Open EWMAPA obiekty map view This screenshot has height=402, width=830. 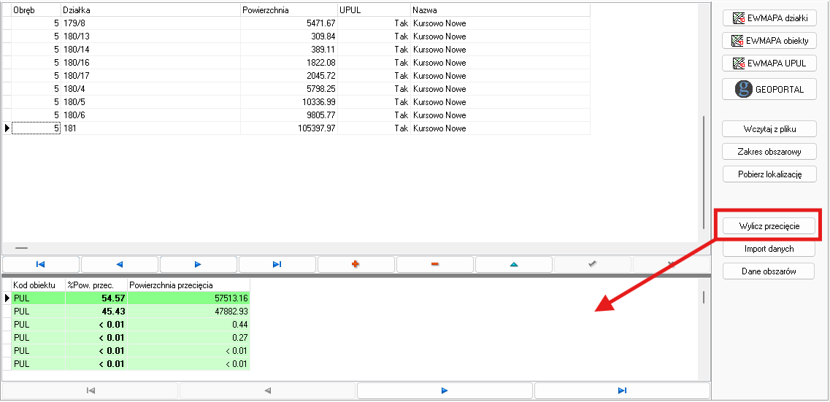tap(769, 40)
